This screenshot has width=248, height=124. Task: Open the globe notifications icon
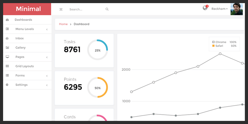tap(205, 8)
